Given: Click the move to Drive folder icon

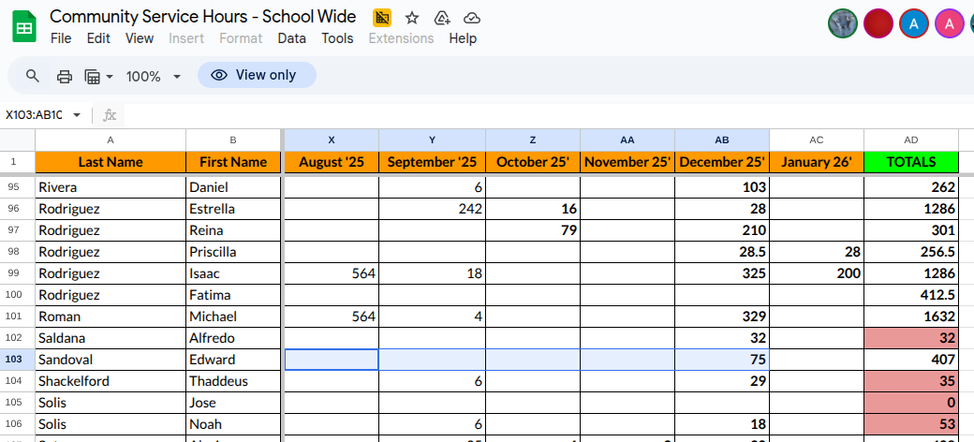Looking at the screenshot, I should coord(442,18).
